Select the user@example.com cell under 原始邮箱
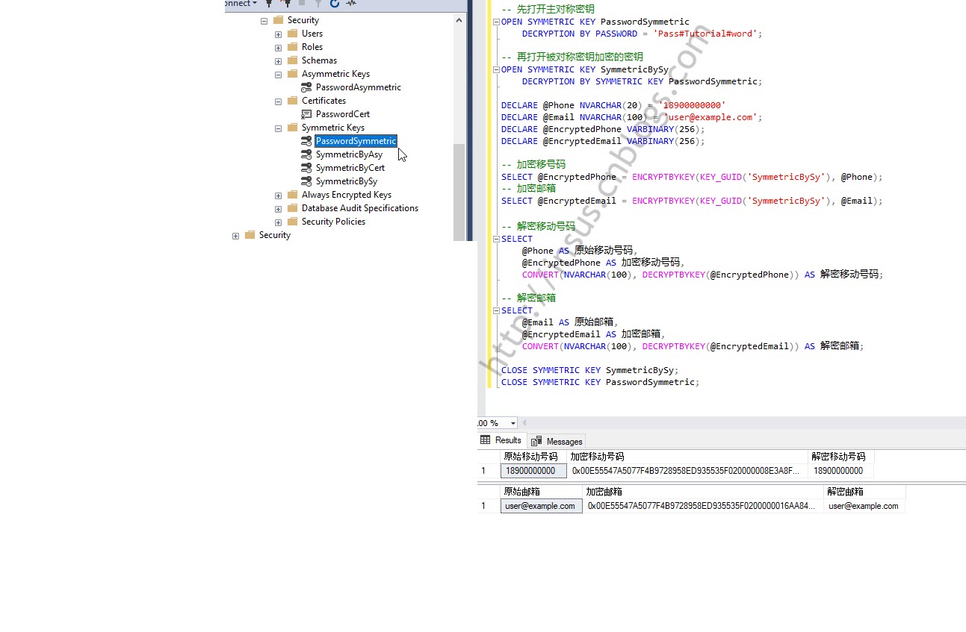 click(x=541, y=506)
